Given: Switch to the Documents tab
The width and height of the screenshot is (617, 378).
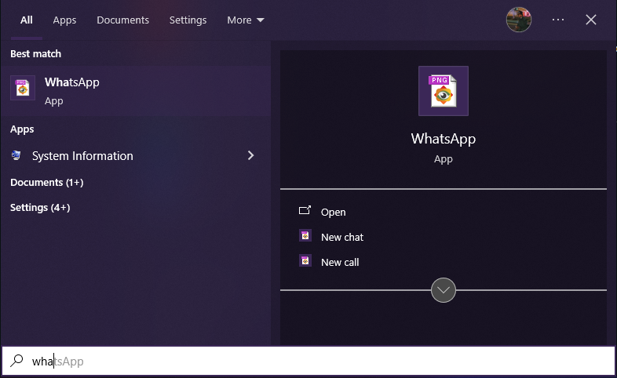Looking at the screenshot, I should 122,20.
